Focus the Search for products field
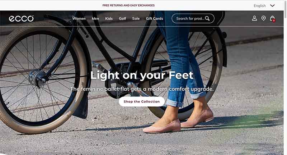The width and height of the screenshot is (287, 155). pos(193,18)
